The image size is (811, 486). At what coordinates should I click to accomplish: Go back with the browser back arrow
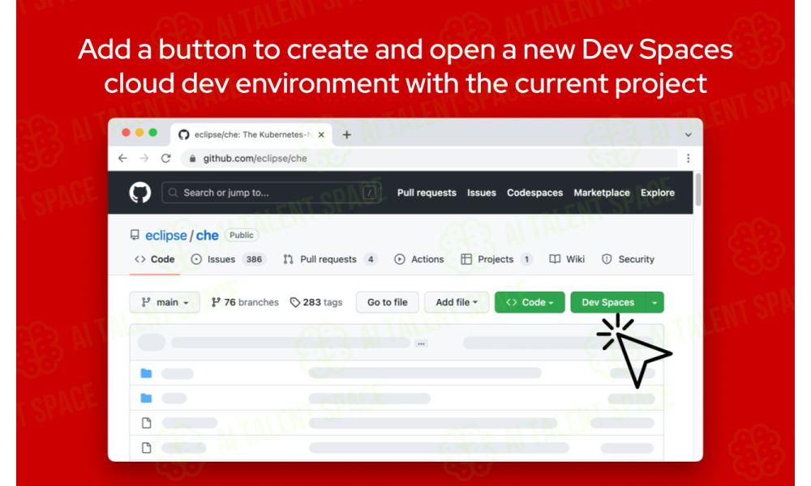(x=122, y=158)
